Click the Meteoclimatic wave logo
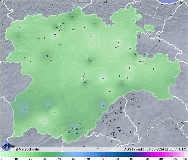 (x=8, y=146)
